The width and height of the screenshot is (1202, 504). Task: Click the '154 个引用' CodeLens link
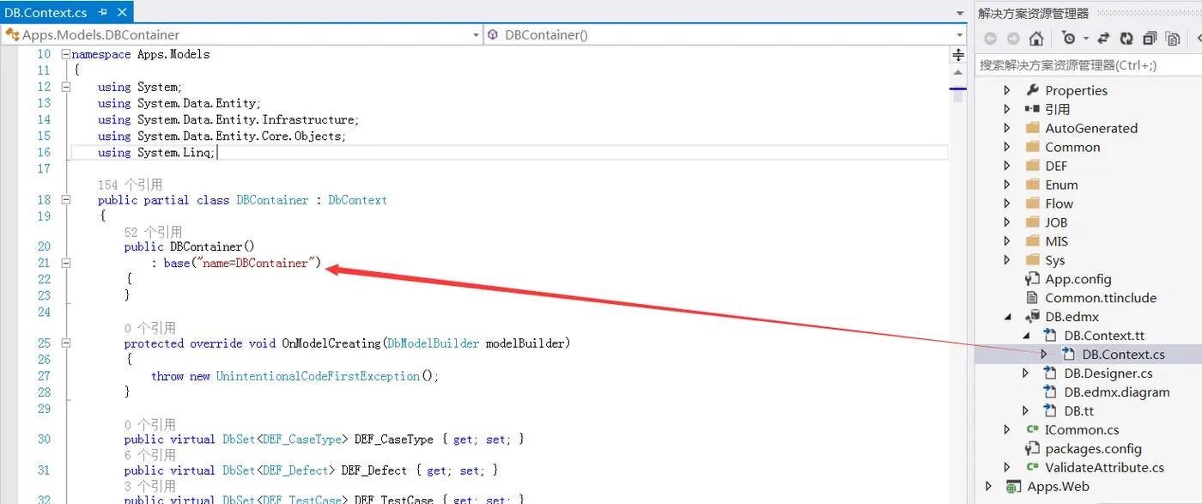(x=130, y=185)
